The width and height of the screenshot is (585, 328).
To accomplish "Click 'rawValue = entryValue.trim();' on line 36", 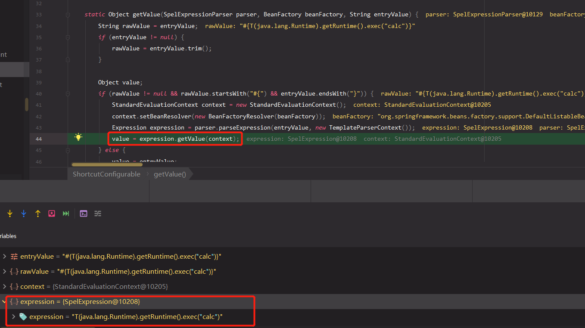I will 162,48.
